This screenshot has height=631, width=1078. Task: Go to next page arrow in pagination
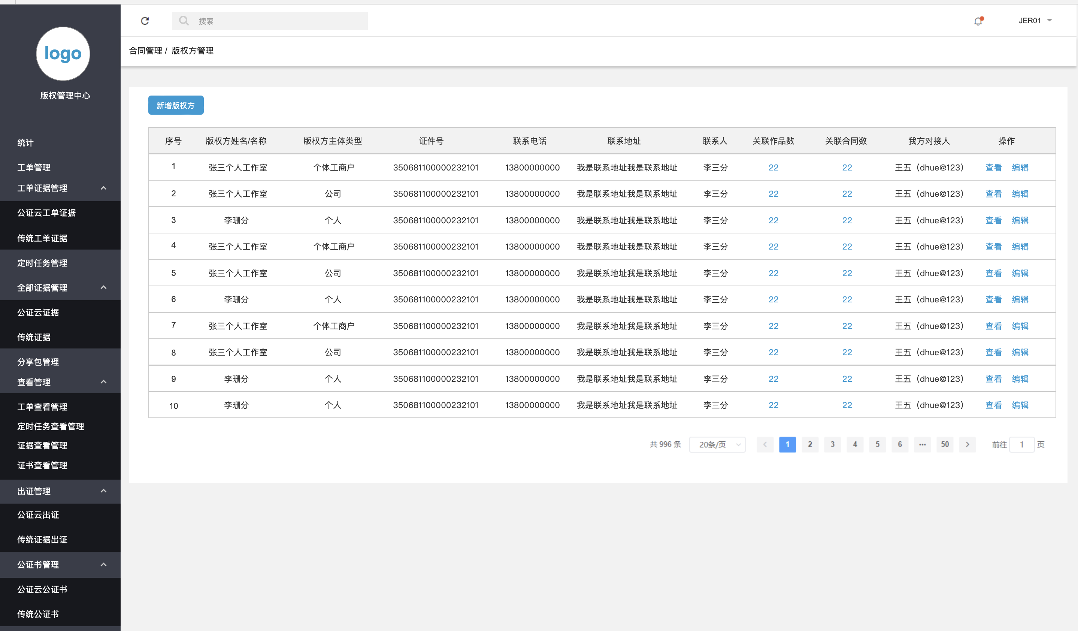coord(967,444)
